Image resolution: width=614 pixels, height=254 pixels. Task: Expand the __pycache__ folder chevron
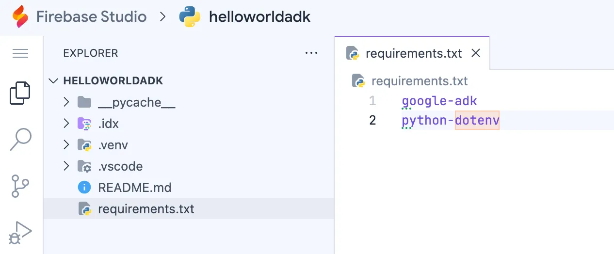tap(67, 102)
